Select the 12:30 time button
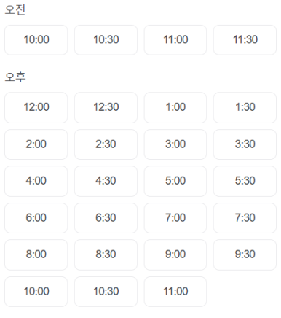Viewport: 281px width, 318px height. (x=106, y=107)
